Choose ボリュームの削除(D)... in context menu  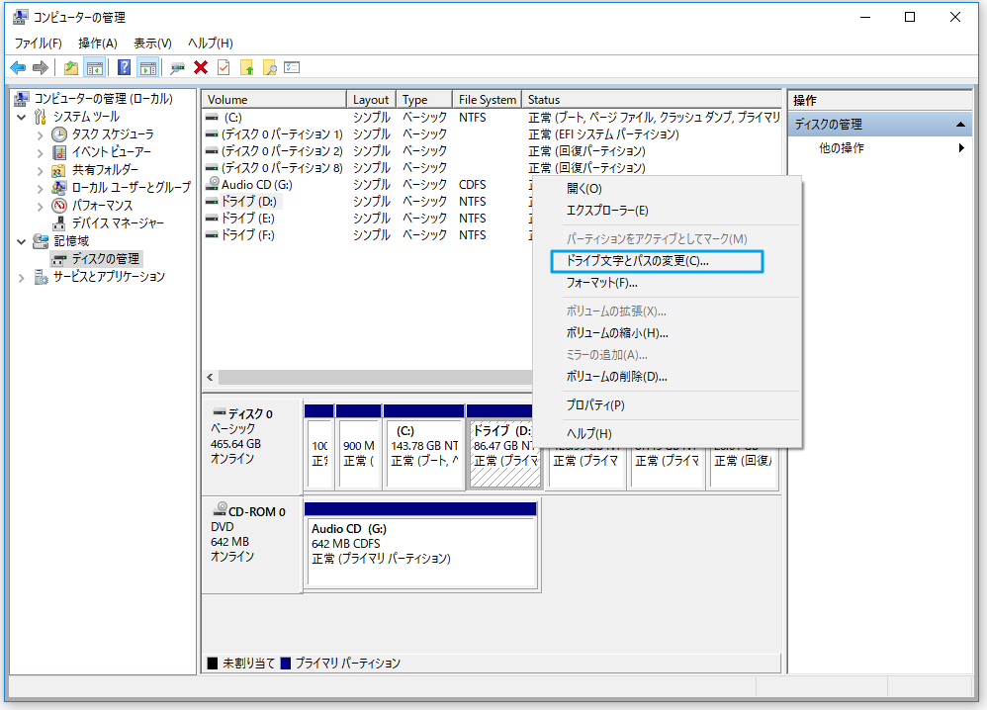(x=667, y=377)
